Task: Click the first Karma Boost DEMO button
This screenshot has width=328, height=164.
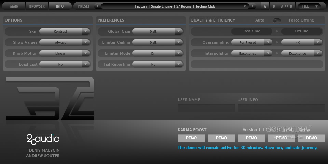Action: pos(191,138)
